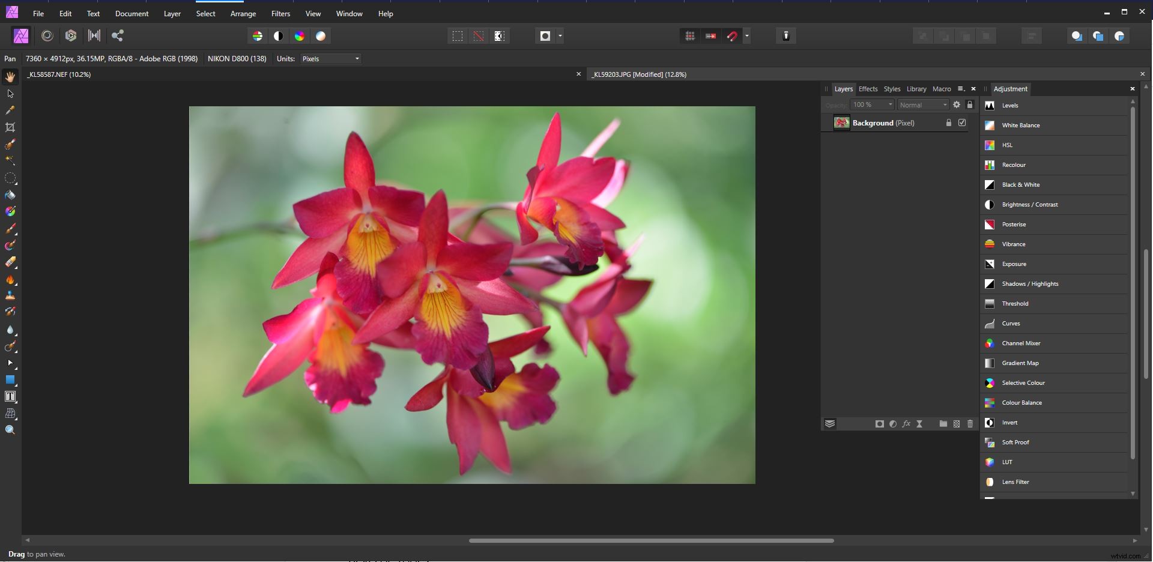Delete the selected layer with trash icon
The width and height of the screenshot is (1153, 562).
click(x=970, y=424)
